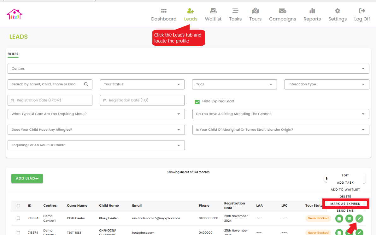Click the FILTERS tab label
This screenshot has height=235, width=376.
click(13, 54)
